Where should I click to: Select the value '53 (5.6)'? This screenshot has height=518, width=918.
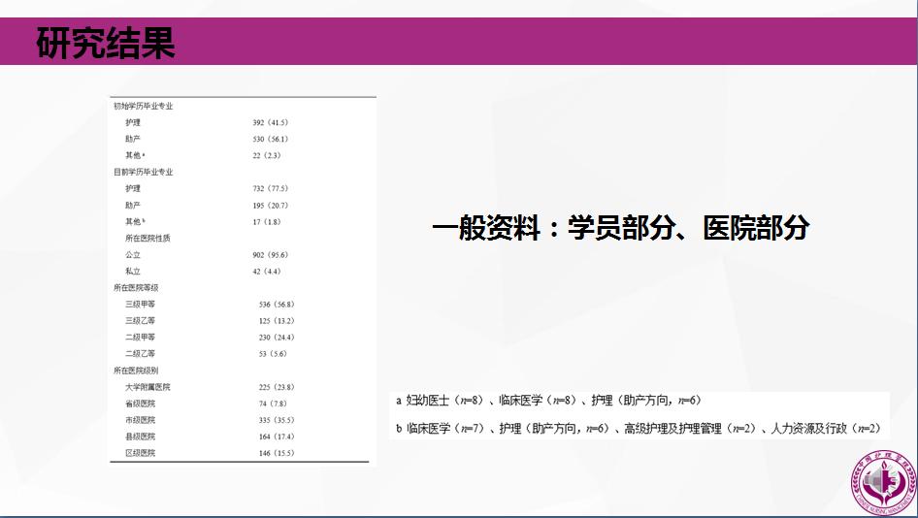pyautogui.click(x=273, y=353)
